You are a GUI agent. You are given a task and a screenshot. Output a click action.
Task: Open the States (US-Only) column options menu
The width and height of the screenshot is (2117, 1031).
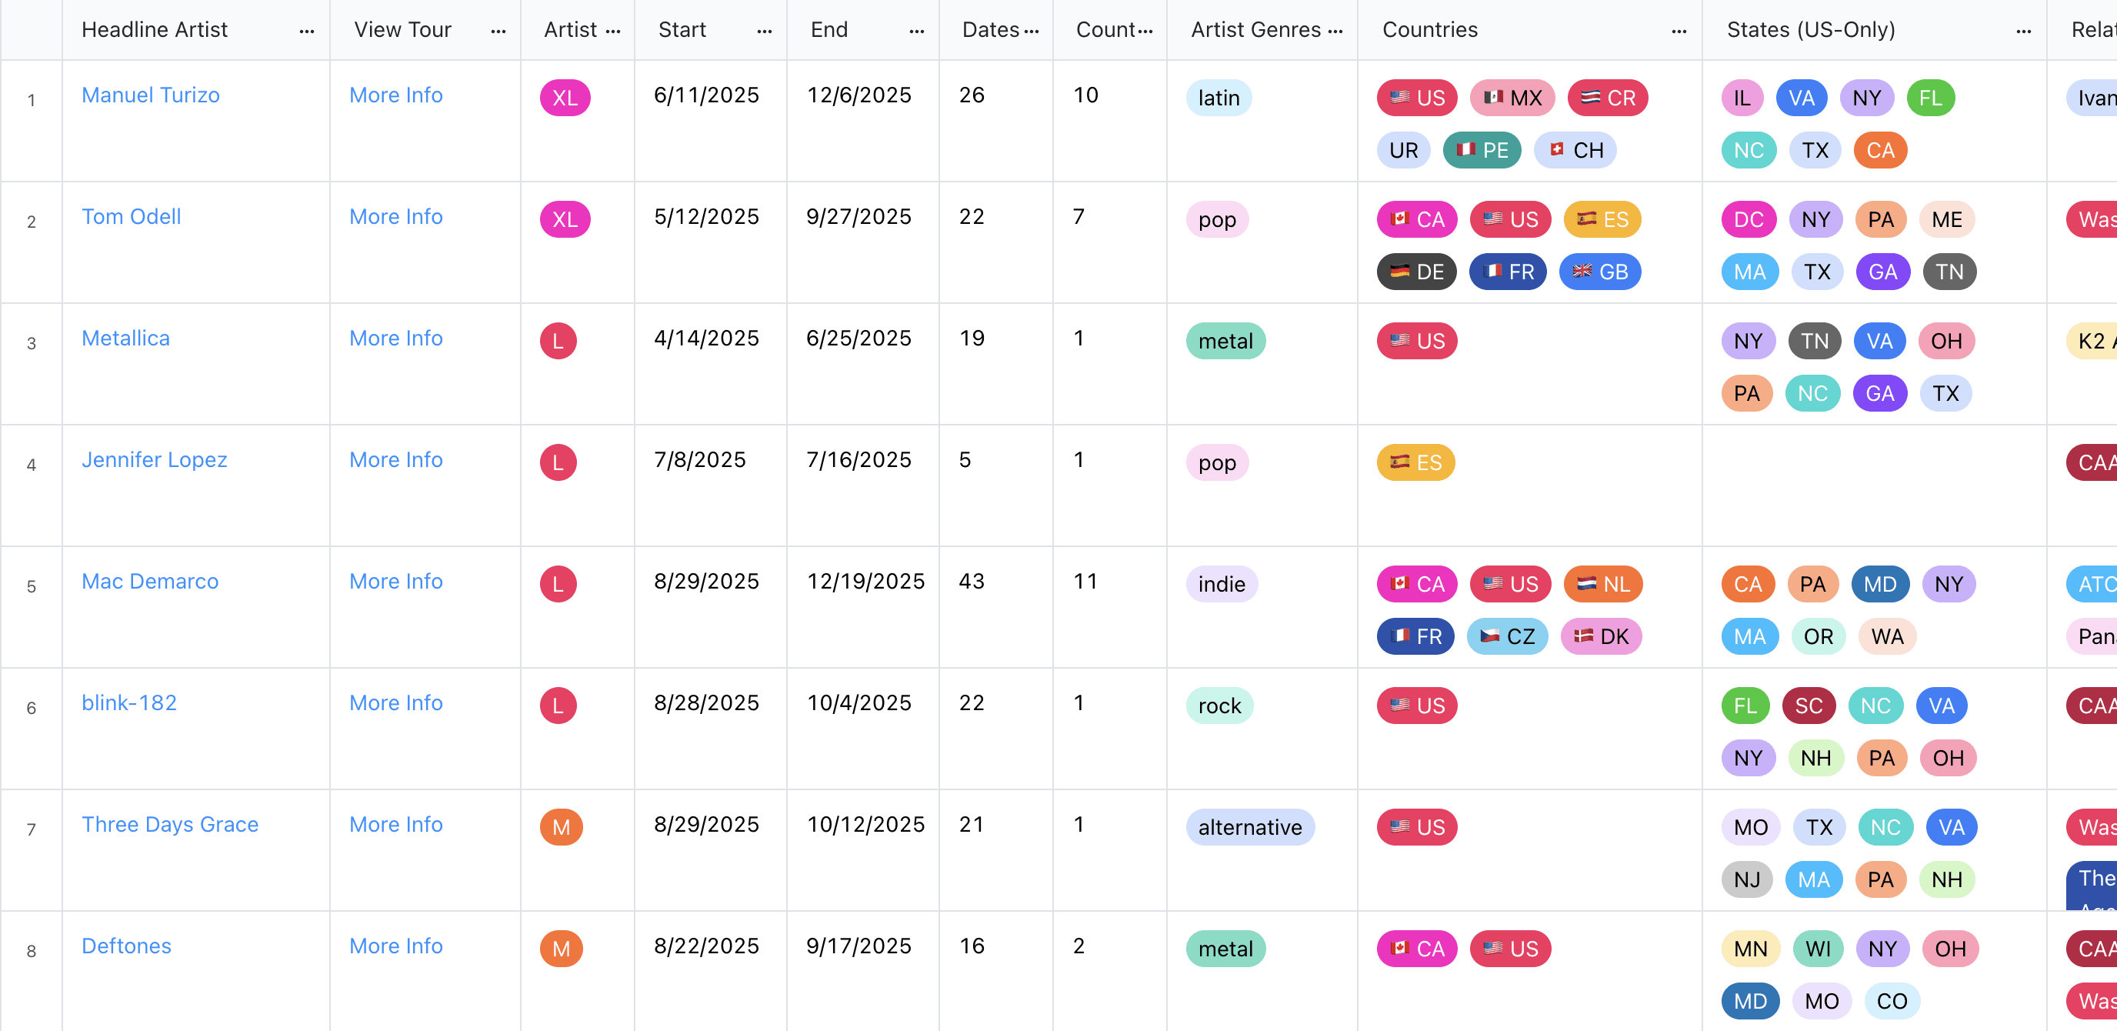(2023, 31)
